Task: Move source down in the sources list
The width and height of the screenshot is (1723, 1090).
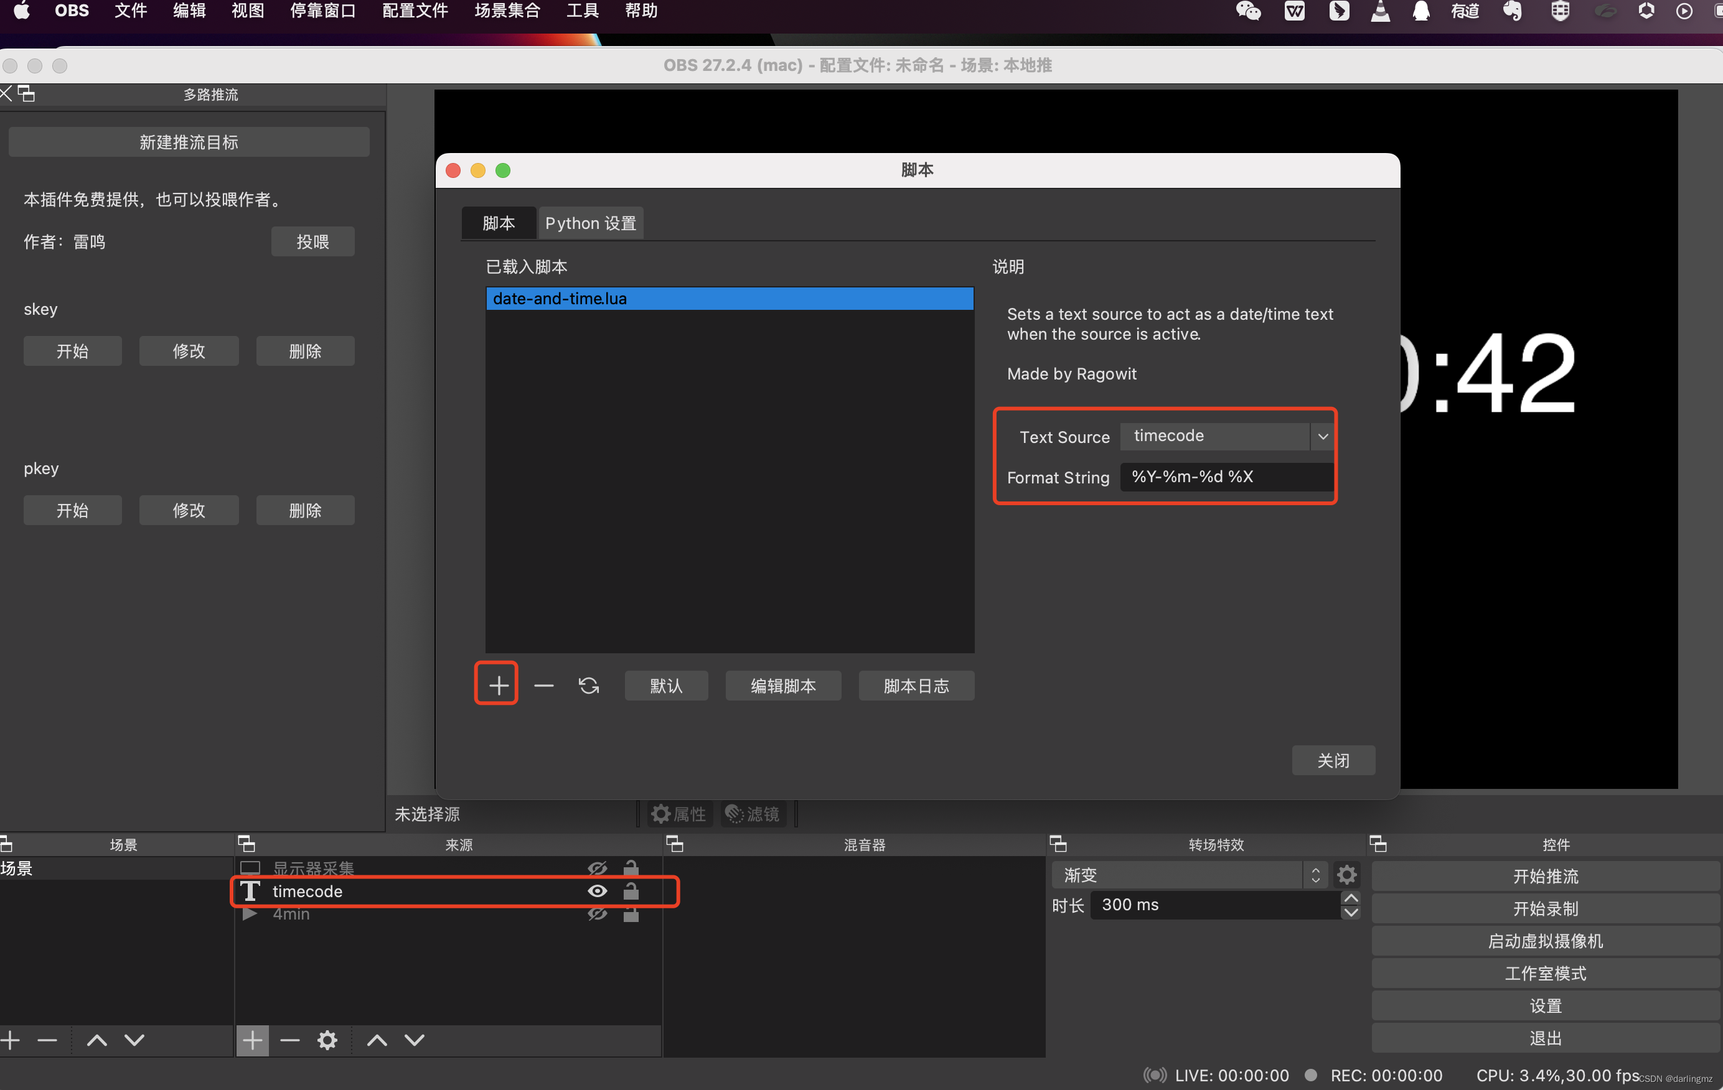Action: pyautogui.click(x=415, y=1040)
